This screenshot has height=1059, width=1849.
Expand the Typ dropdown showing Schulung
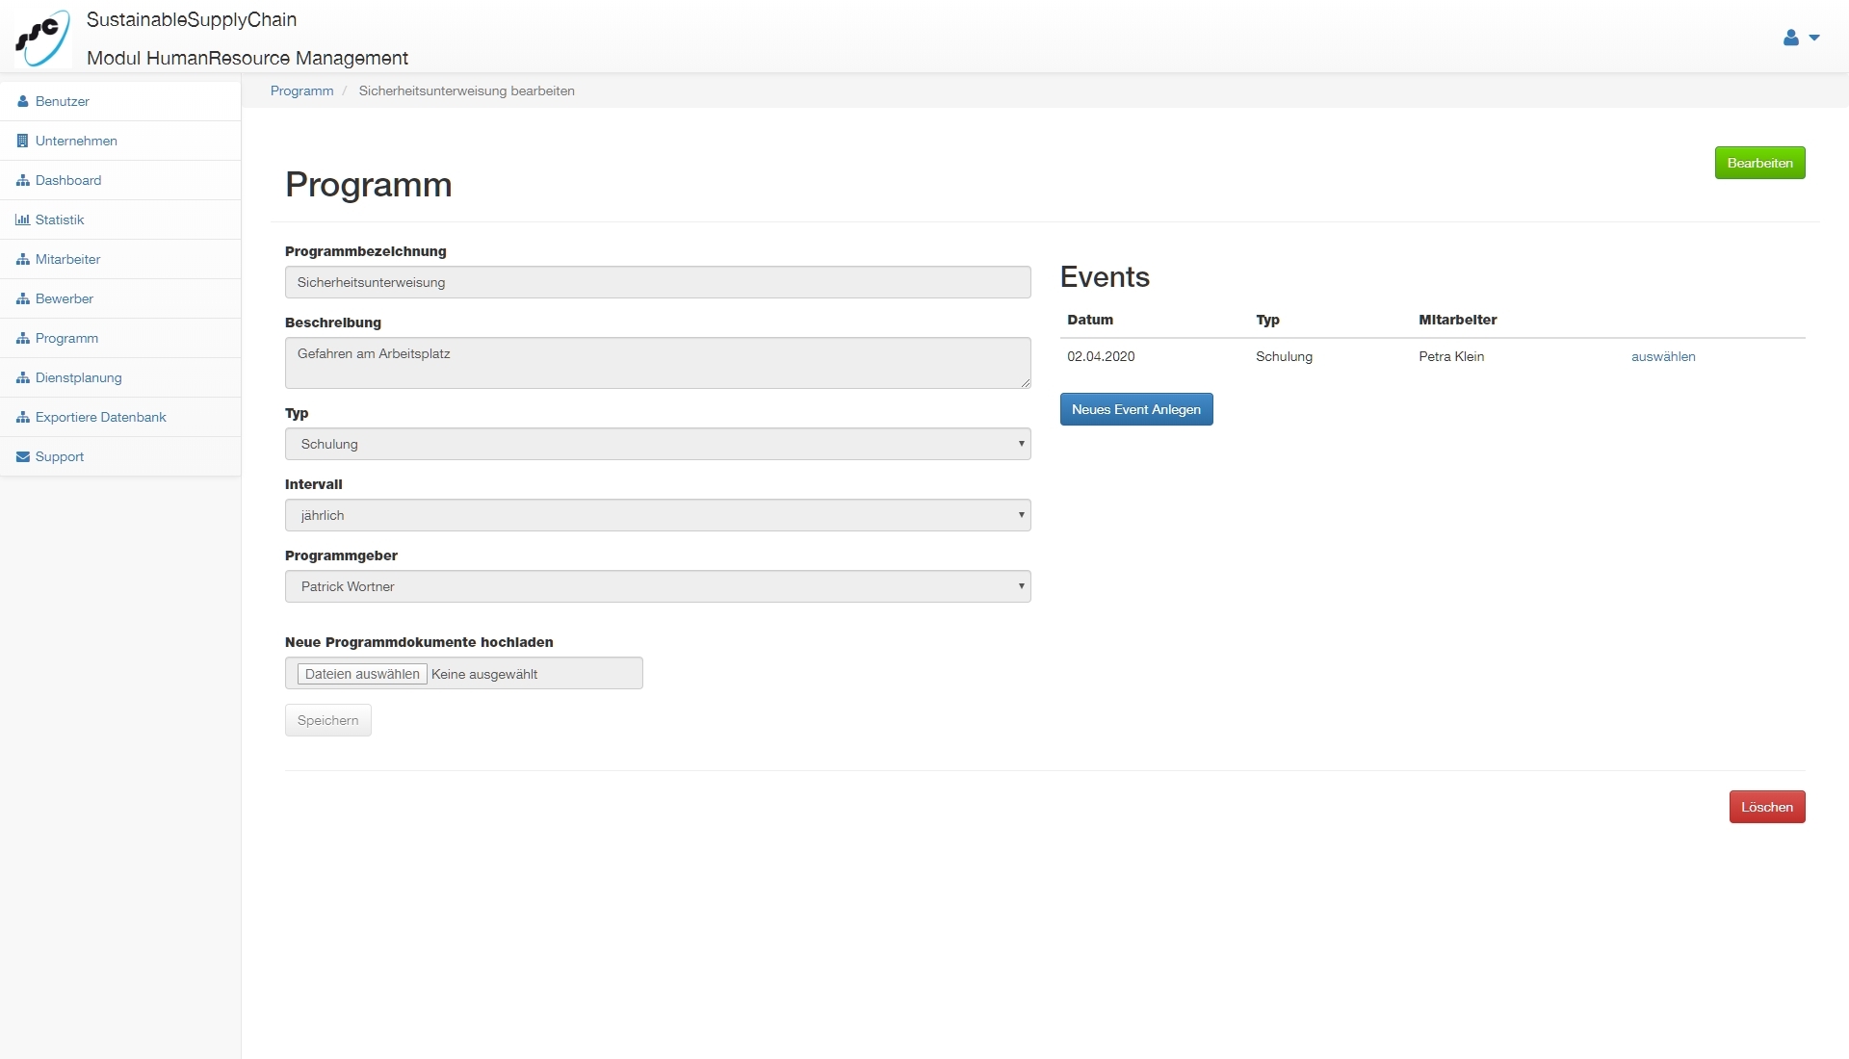pyautogui.click(x=658, y=444)
